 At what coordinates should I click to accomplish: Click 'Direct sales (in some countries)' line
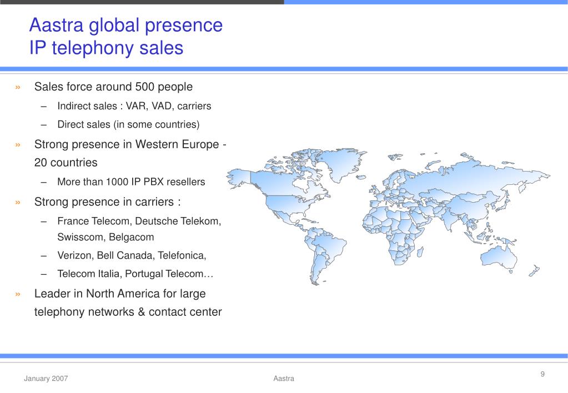[128, 124]
